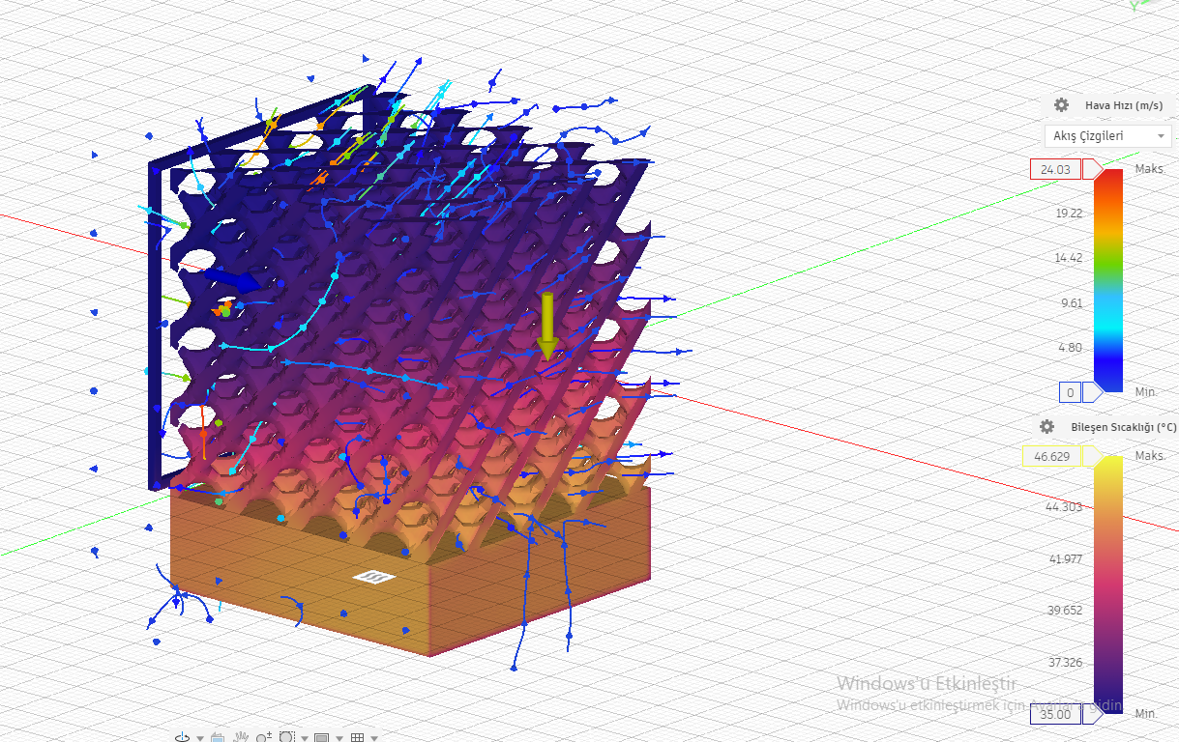Open the Akış Çizgileri dropdown
The image size is (1179, 742).
pos(1106,135)
